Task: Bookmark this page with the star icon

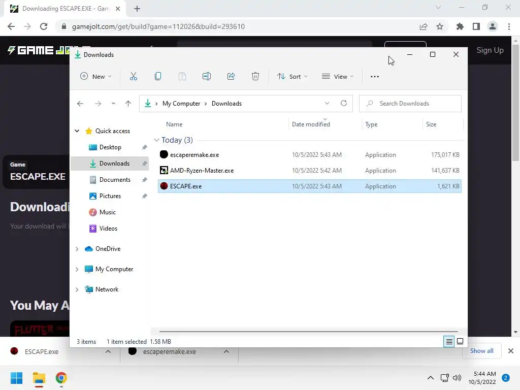Action: [440, 26]
